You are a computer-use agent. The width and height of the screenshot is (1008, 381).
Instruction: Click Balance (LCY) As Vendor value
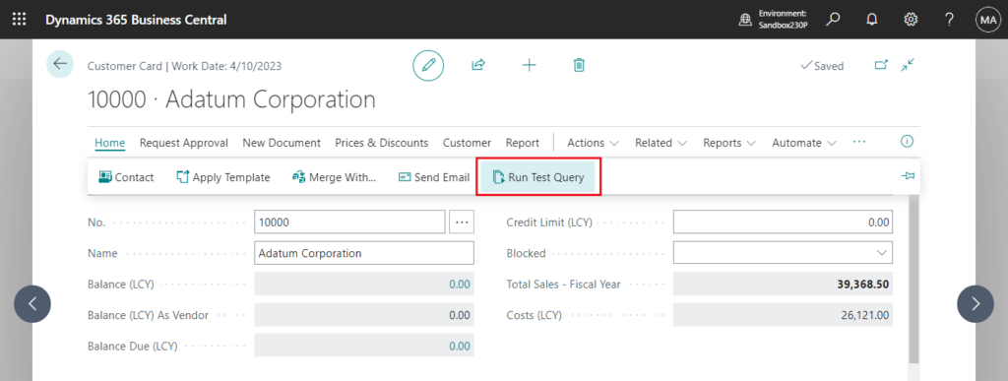(x=460, y=315)
